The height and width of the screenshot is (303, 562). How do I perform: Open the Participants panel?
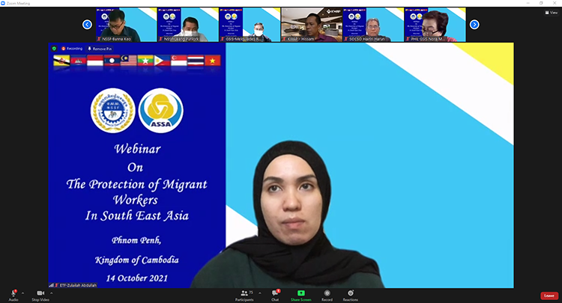tap(244, 293)
